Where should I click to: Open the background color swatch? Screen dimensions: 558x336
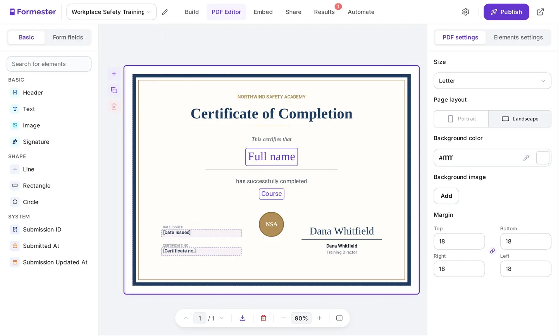tap(542, 158)
